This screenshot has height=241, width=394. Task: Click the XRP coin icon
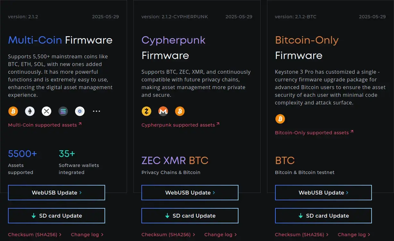(46, 111)
